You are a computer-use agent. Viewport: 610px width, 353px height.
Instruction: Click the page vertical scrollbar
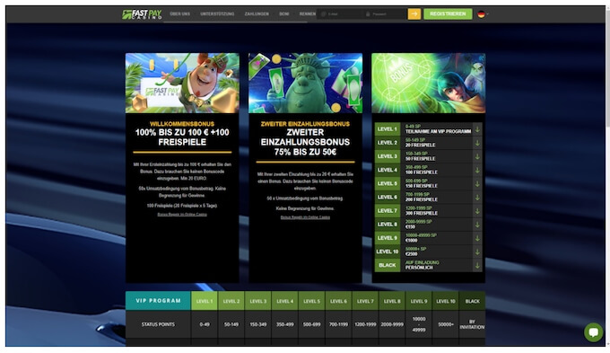pos(607,175)
